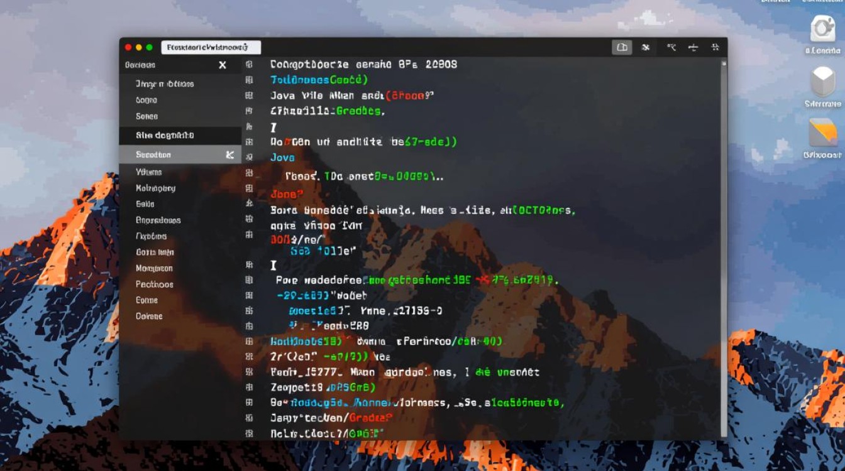845x471 pixels.
Task: Select the "Pacthoos" item in the sidebar
Action: (x=154, y=284)
